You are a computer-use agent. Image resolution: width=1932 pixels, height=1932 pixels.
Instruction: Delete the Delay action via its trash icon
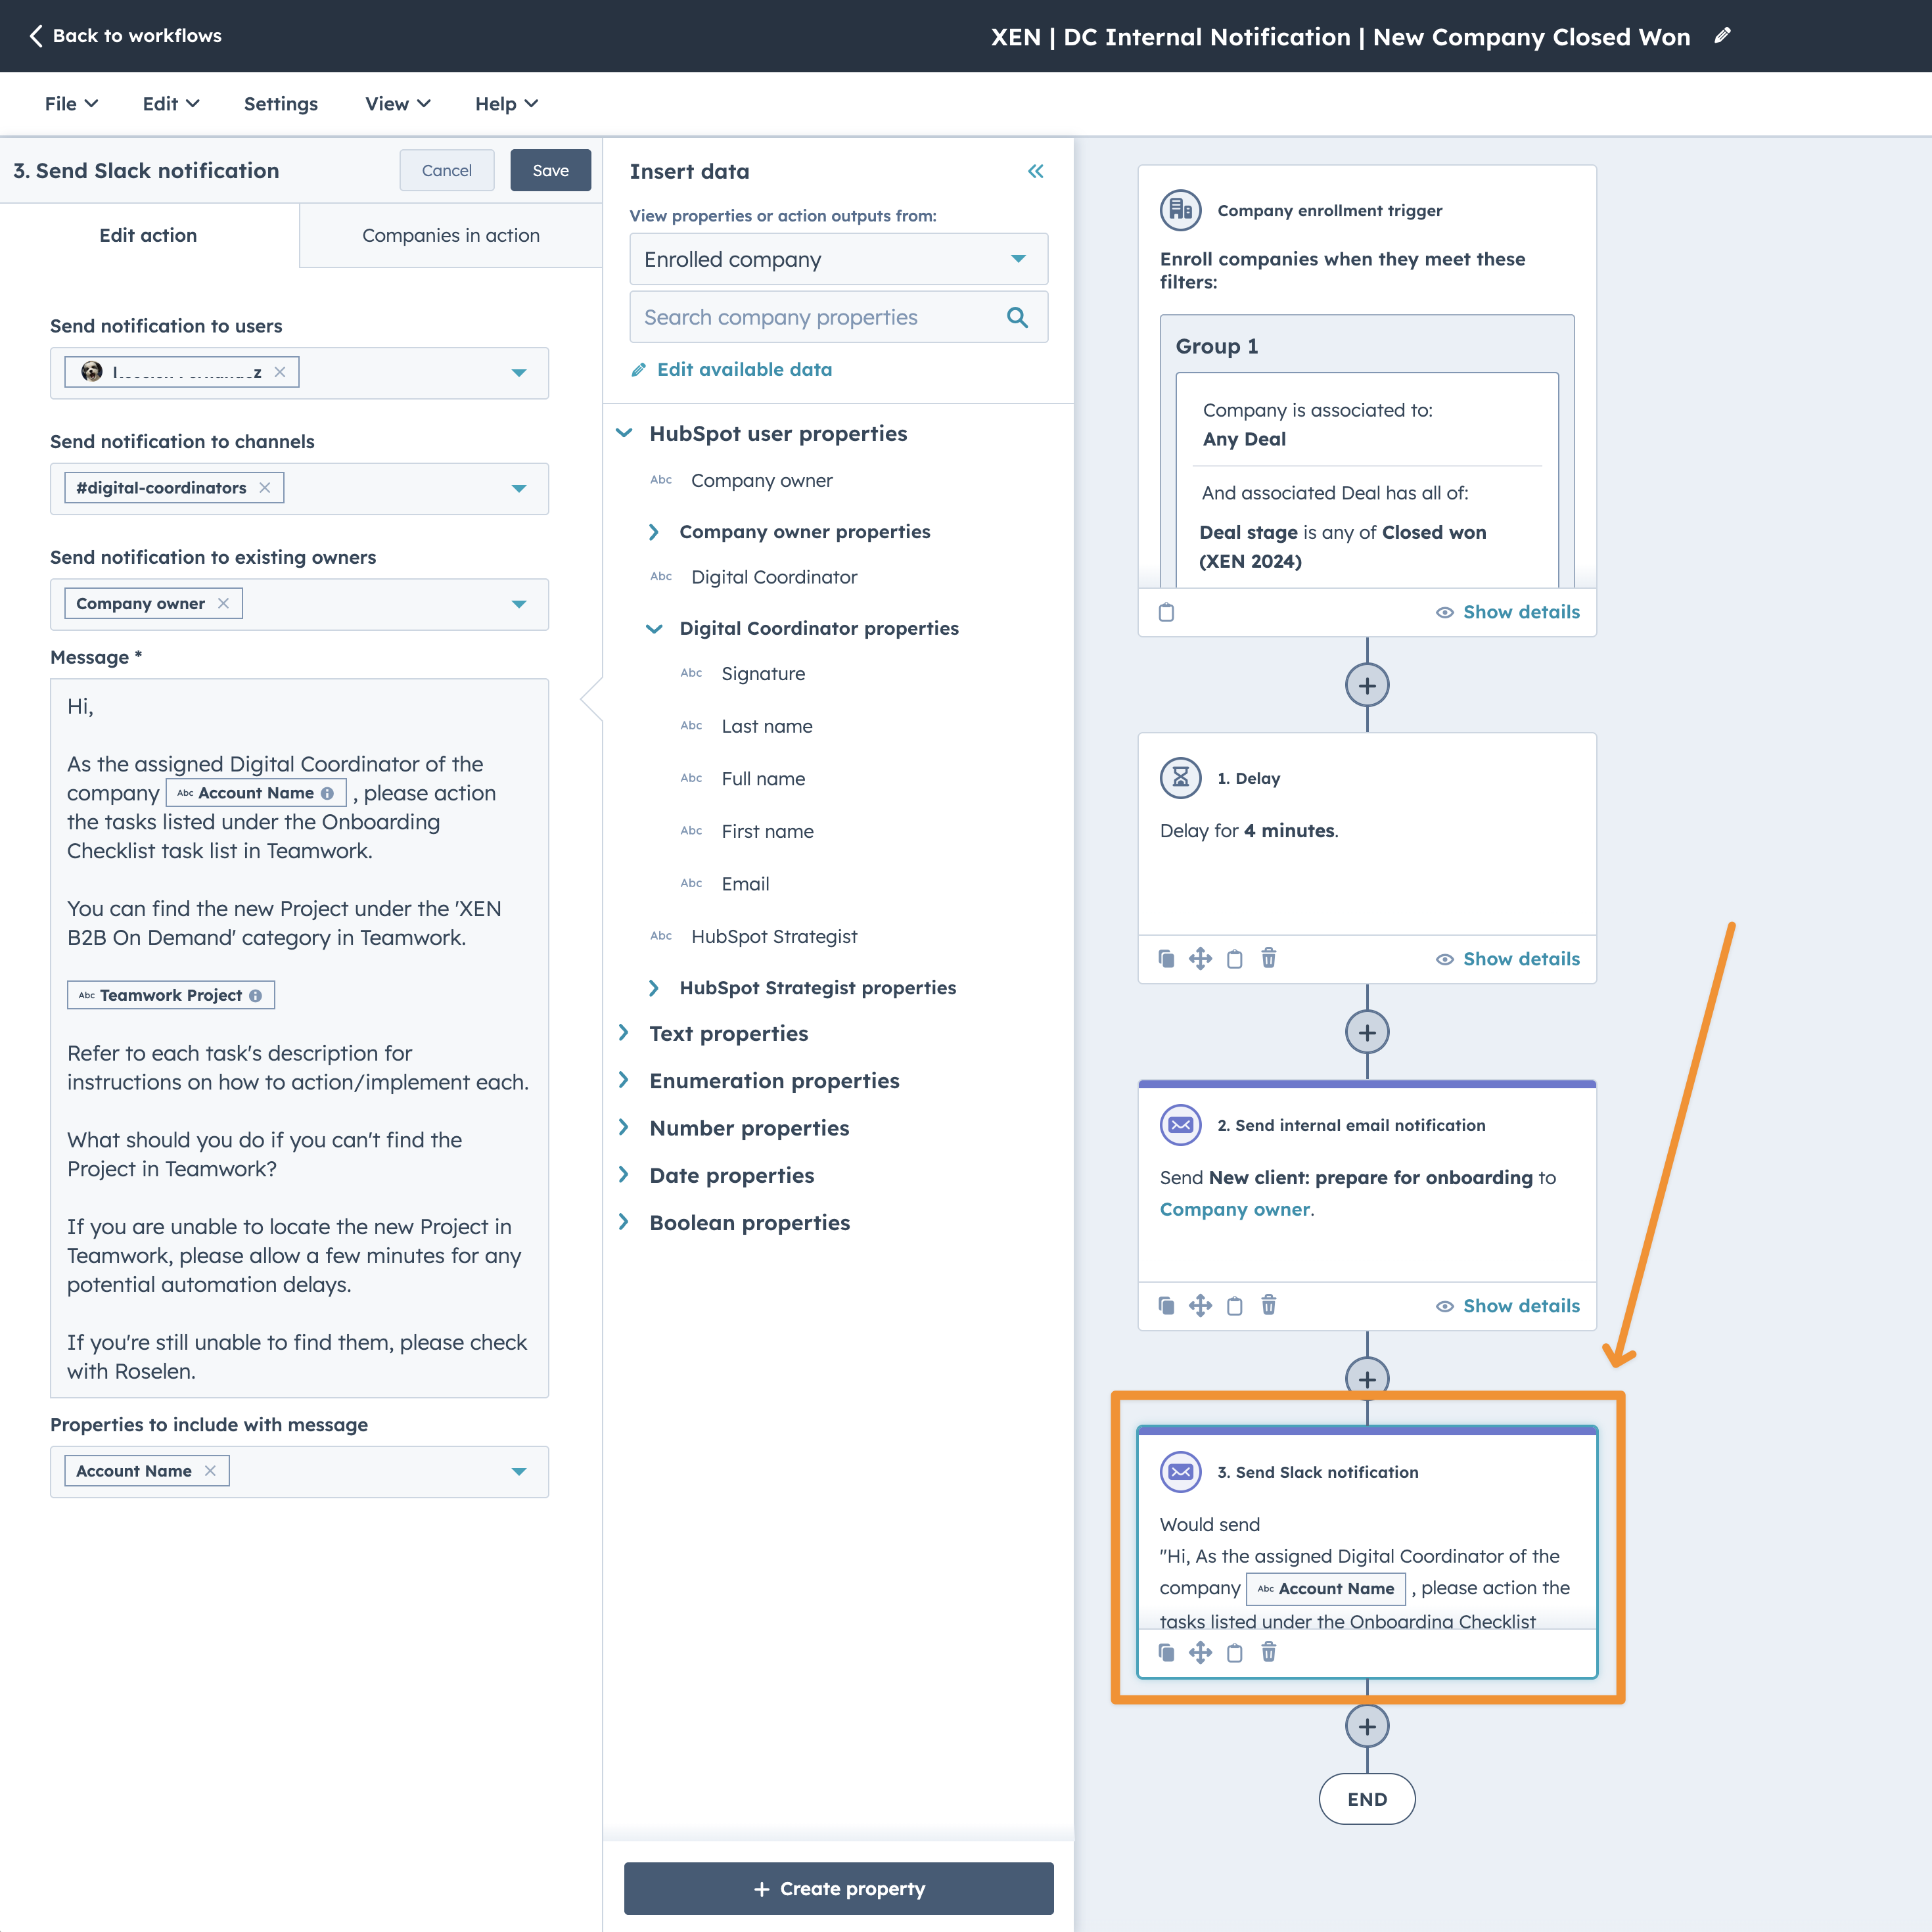[x=1268, y=958]
